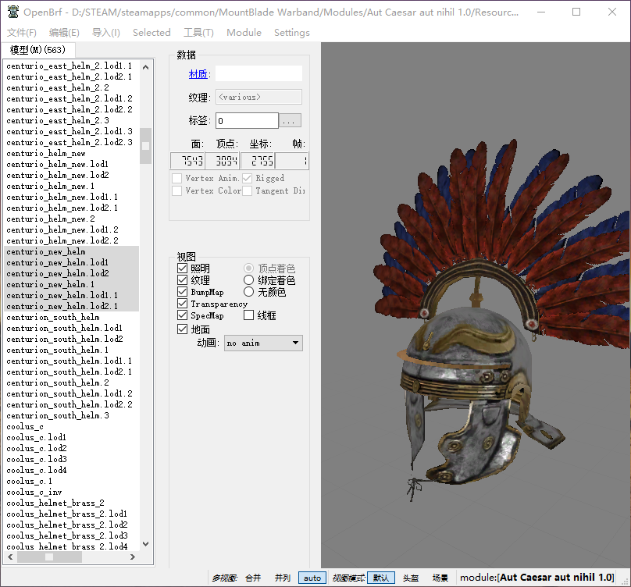The width and height of the screenshot is (631, 587).
Task: Click the module:[Aut Caesar aut nihil 1.0] status text
Action: pyautogui.click(x=537, y=578)
